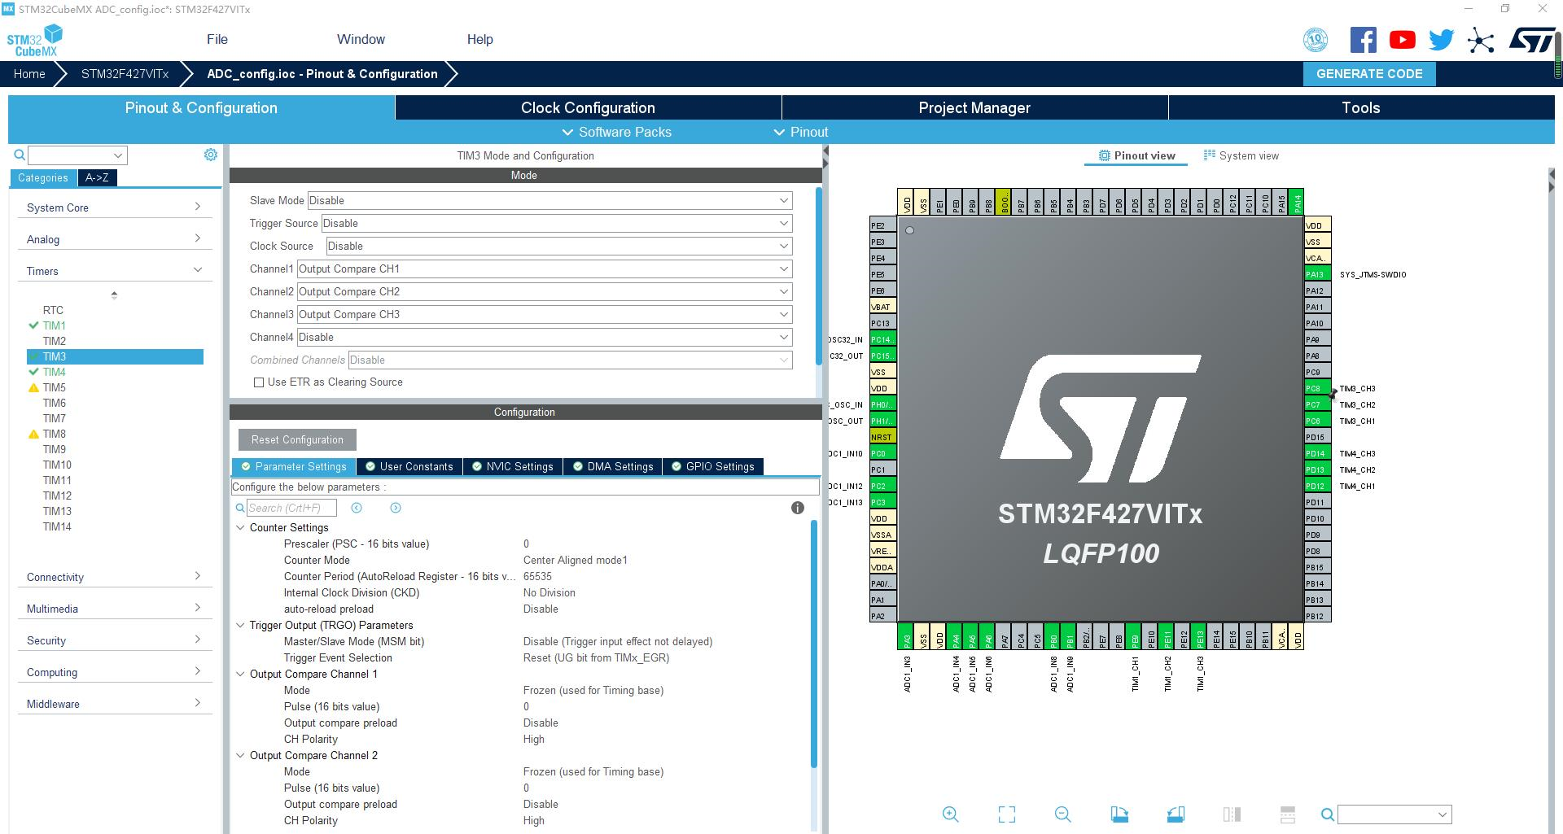Click the Reset Configuration button
Viewport: 1563px width, 834px height.
[297, 439]
